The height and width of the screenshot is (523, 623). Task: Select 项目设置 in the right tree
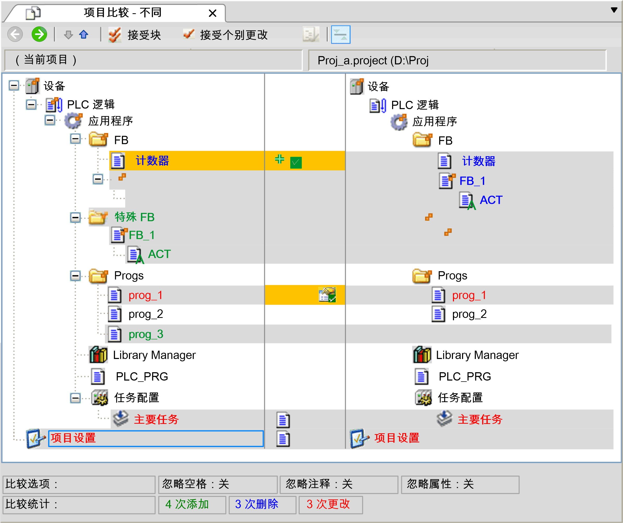point(397,438)
